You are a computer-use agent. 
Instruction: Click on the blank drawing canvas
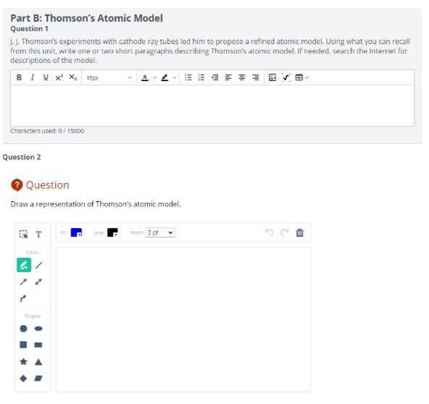coord(183,319)
